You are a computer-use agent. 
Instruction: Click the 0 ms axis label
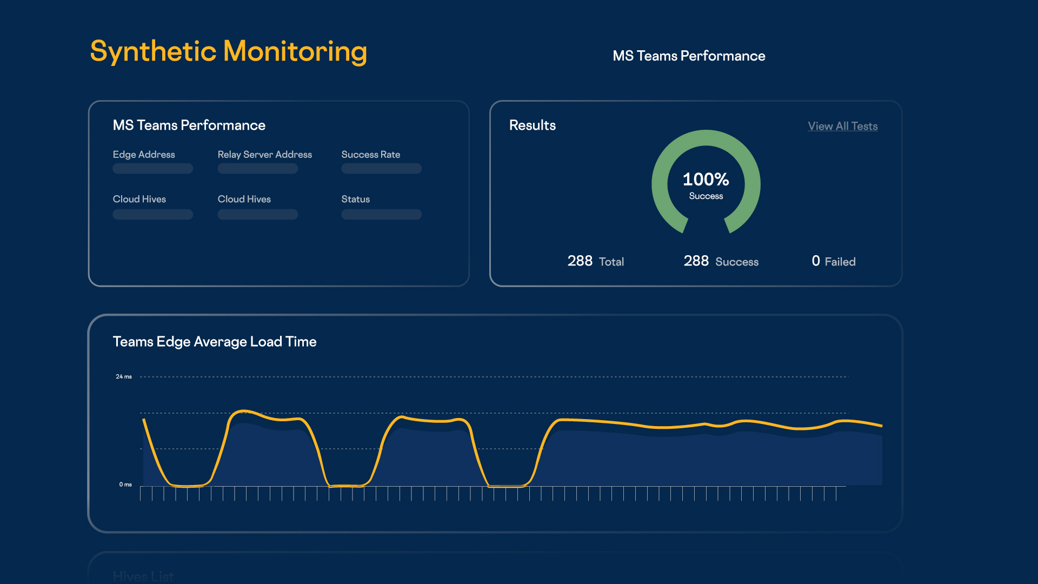pyautogui.click(x=125, y=485)
